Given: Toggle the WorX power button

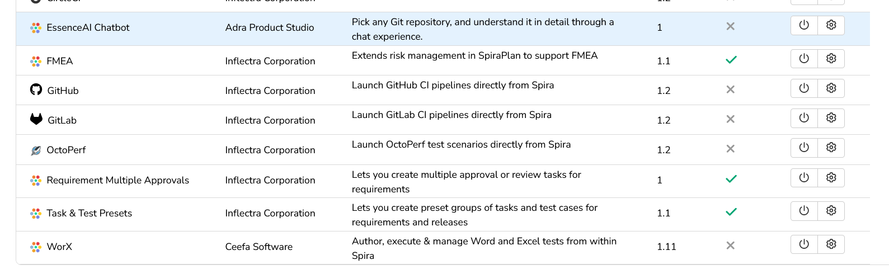Looking at the screenshot, I should [804, 244].
